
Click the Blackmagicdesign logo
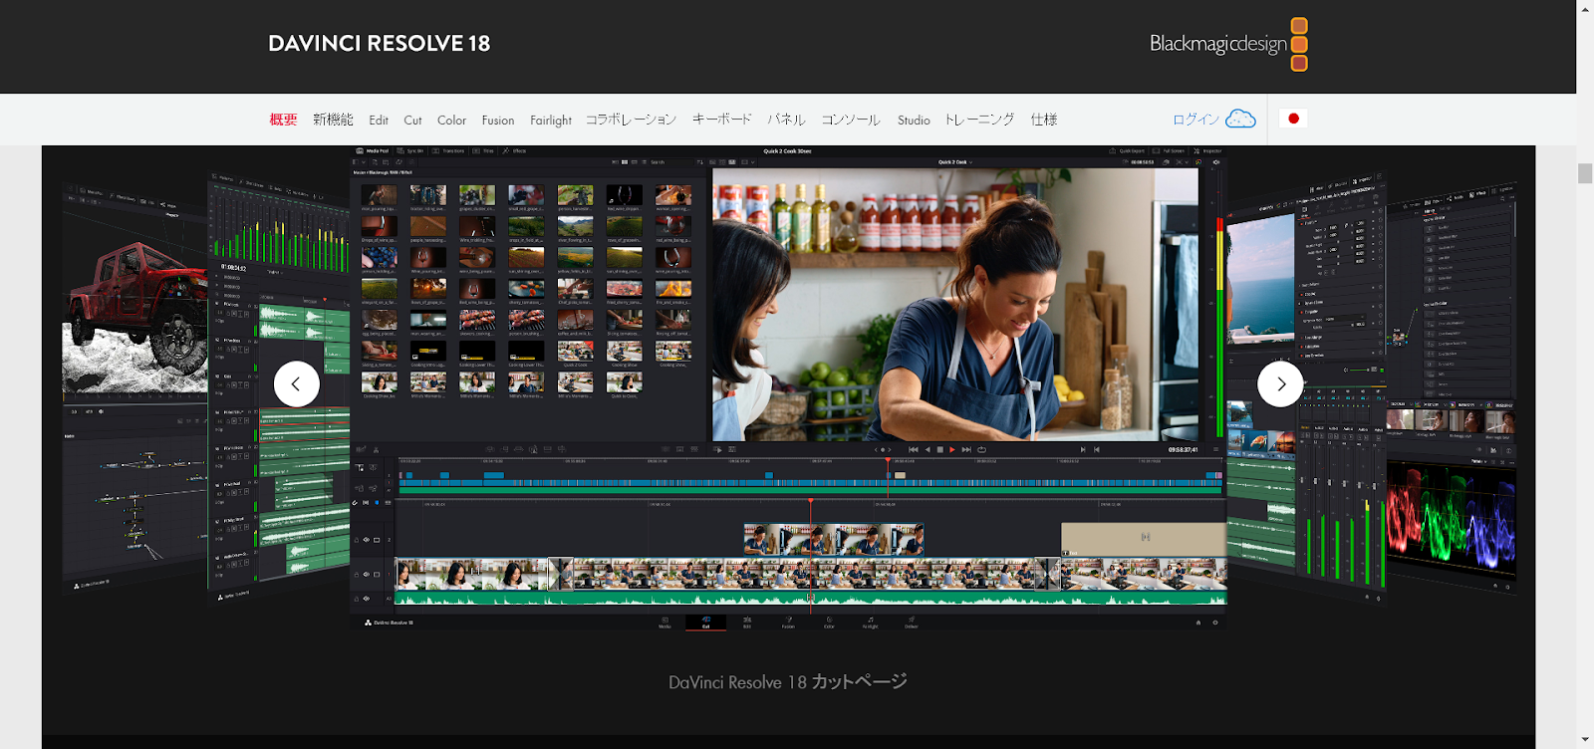point(1228,44)
